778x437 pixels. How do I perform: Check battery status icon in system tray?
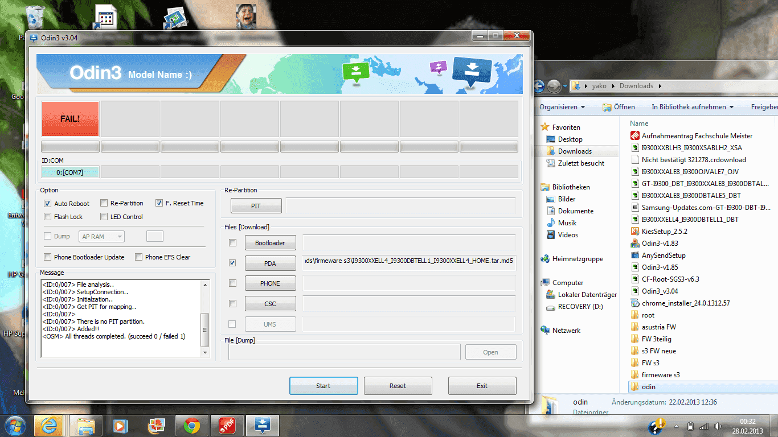[x=691, y=426]
